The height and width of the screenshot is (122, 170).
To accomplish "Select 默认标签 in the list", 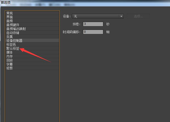I will tap(32, 48).
